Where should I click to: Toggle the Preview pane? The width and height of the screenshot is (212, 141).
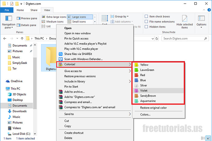tap(27, 18)
